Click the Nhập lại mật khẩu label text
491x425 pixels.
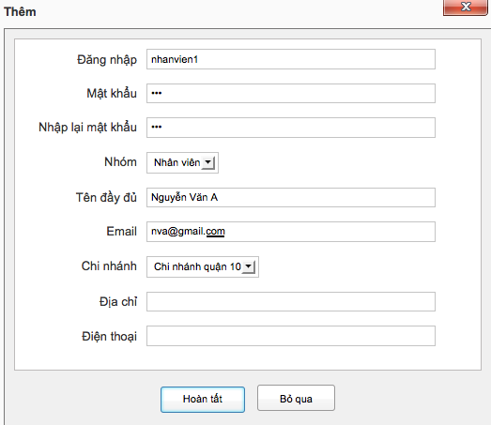pos(87,128)
